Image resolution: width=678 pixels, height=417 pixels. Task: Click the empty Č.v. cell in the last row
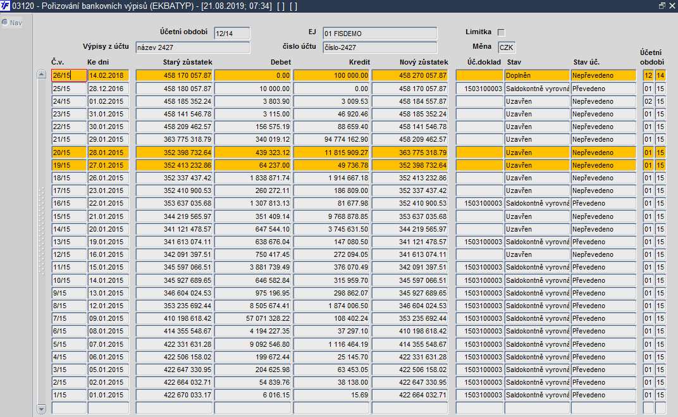tap(69, 408)
